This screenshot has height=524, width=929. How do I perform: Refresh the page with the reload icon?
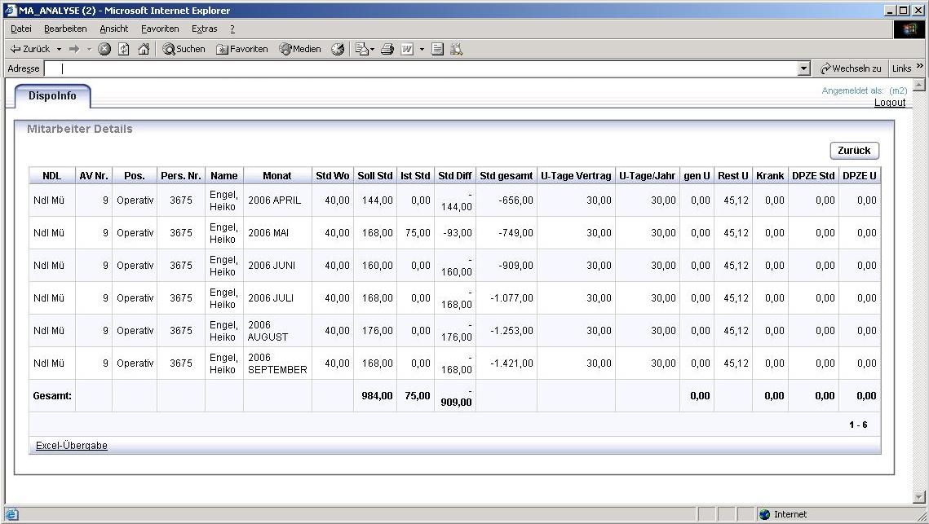(123, 49)
